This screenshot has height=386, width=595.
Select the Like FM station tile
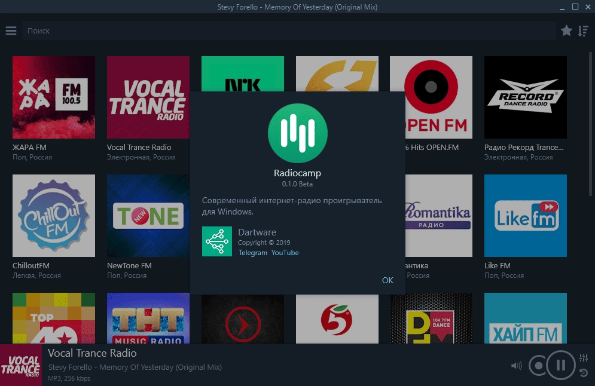click(x=526, y=216)
